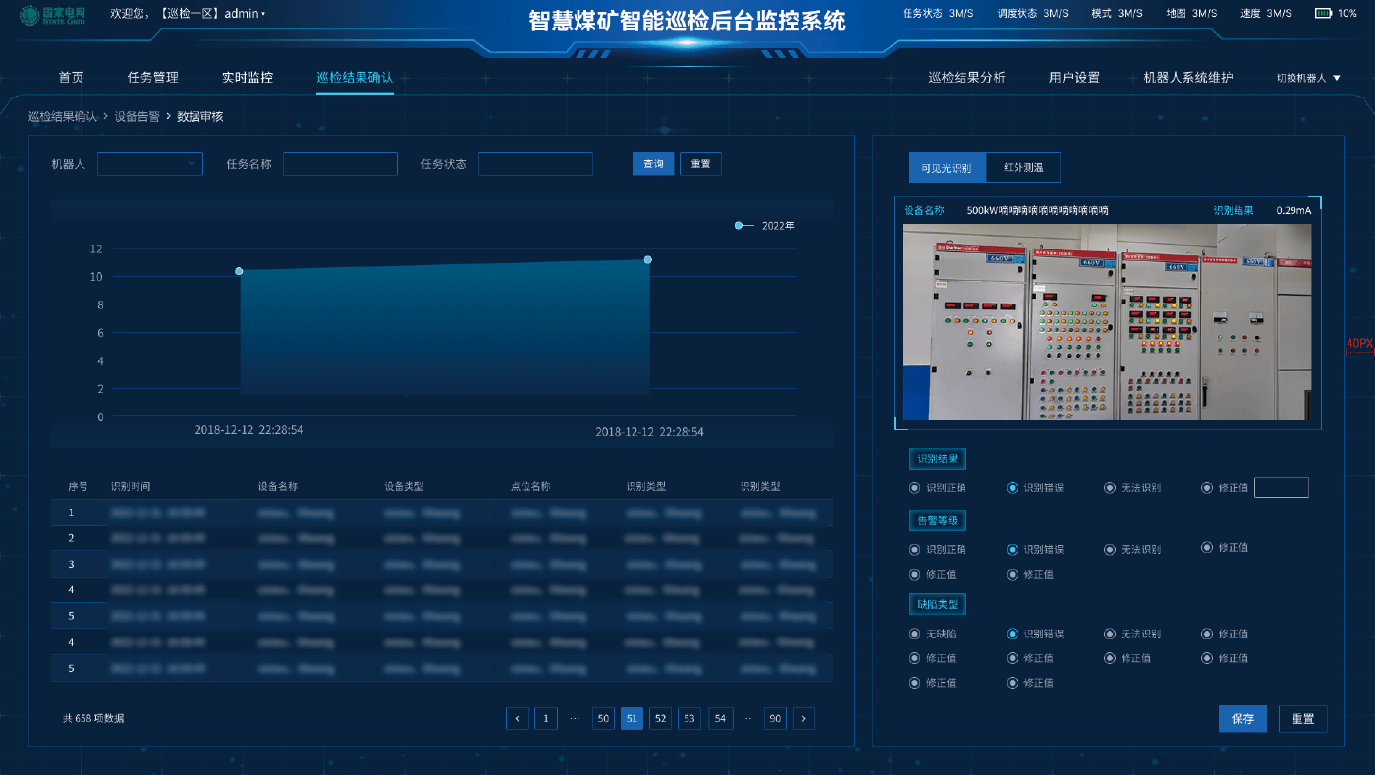Image resolution: width=1375 pixels, height=775 pixels.
Task: Open page 52 in pagination
Action: click(660, 719)
